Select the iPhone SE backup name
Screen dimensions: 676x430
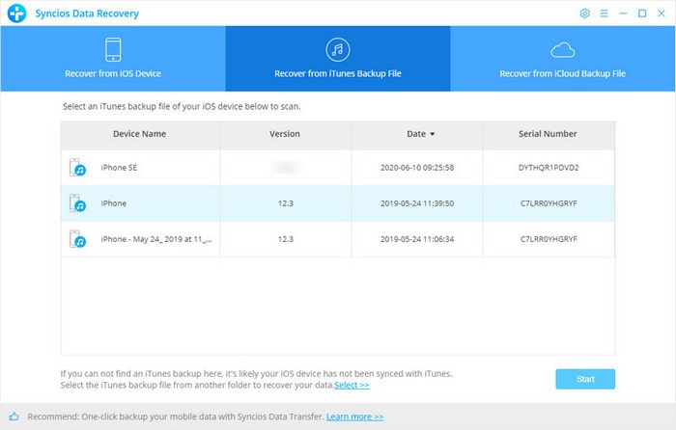coord(119,168)
